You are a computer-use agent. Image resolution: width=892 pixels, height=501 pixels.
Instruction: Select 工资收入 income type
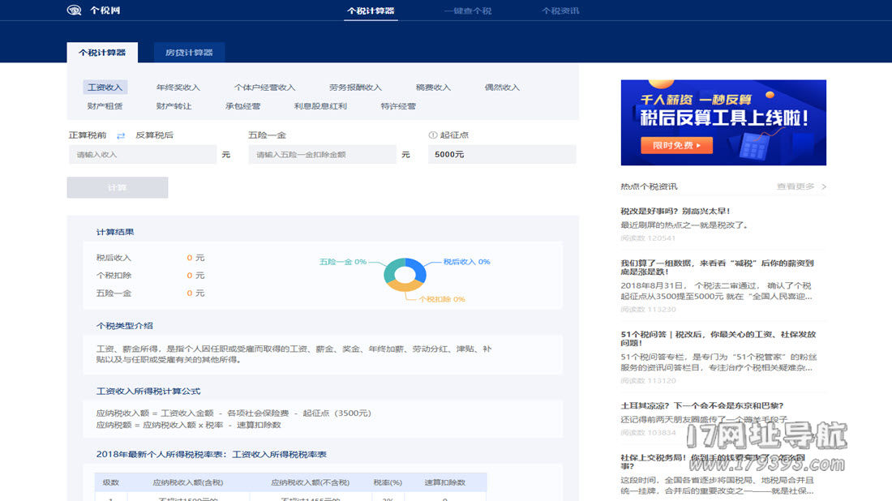[105, 88]
